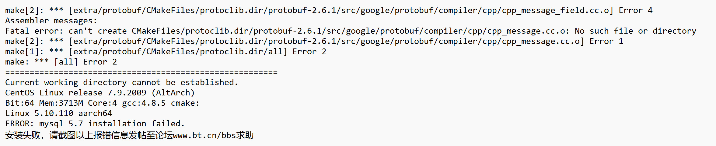The height and width of the screenshot is (146, 716).
Task: Click the 'cmake:' label text
Action: (185, 103)
